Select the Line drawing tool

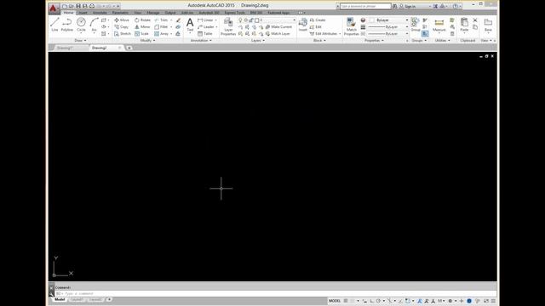tap(54, 25)
